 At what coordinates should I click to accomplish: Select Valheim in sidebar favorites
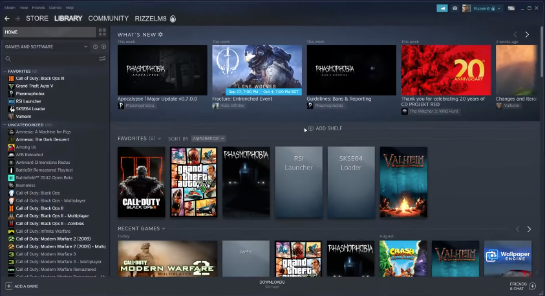tap(23, 117)
